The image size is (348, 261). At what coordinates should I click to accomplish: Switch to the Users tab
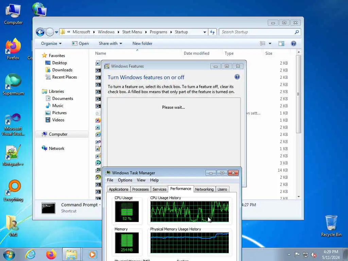point(222,189)
